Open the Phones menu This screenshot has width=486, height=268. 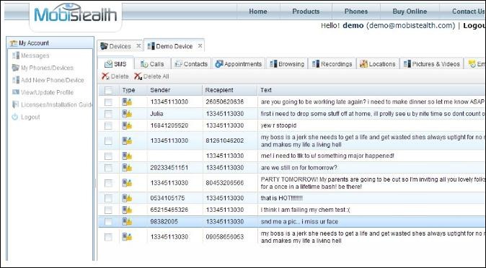click(x=355, y=12)
